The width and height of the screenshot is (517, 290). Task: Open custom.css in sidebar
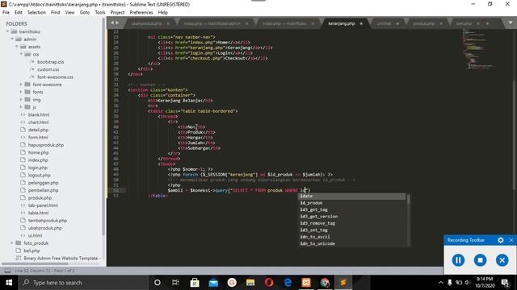48,69
